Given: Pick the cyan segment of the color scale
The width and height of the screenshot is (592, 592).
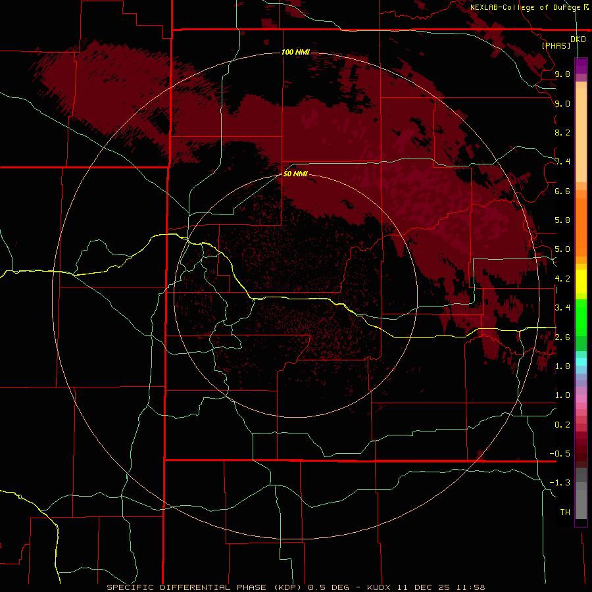Looking at the screenshot, I should pos(581,362).
